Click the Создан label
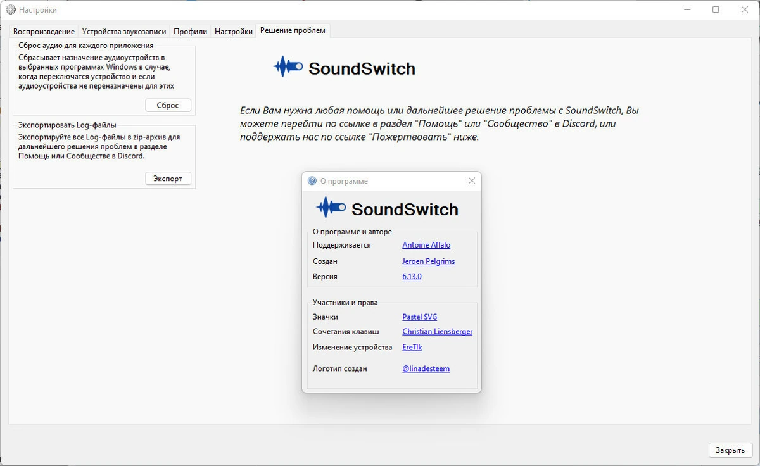Screen dimensions: 760x466 pos(325,261)
